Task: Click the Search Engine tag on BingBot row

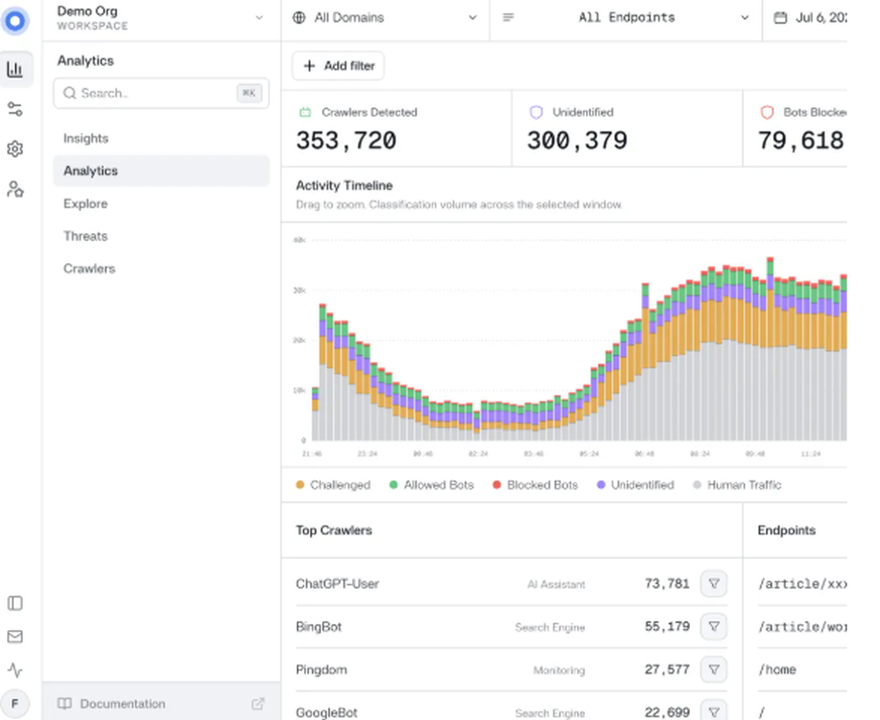Action: click(550, 627)
